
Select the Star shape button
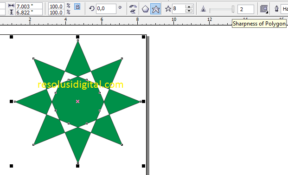(x=155, y=9)
